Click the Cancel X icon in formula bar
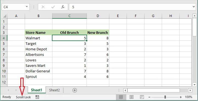The image size is (198, 101). pos(43,7)
